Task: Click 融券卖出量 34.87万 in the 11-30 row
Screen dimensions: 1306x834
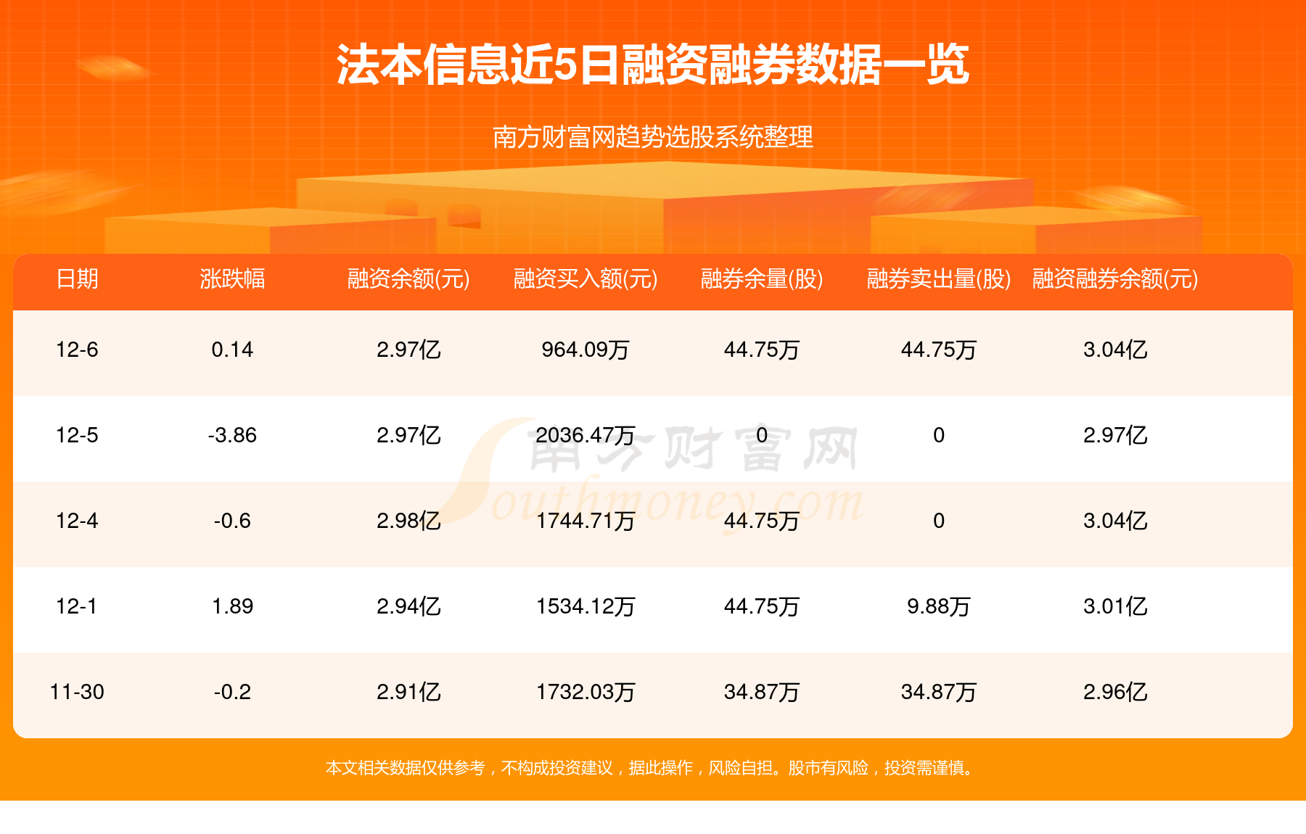Action: tap(939, 692)
